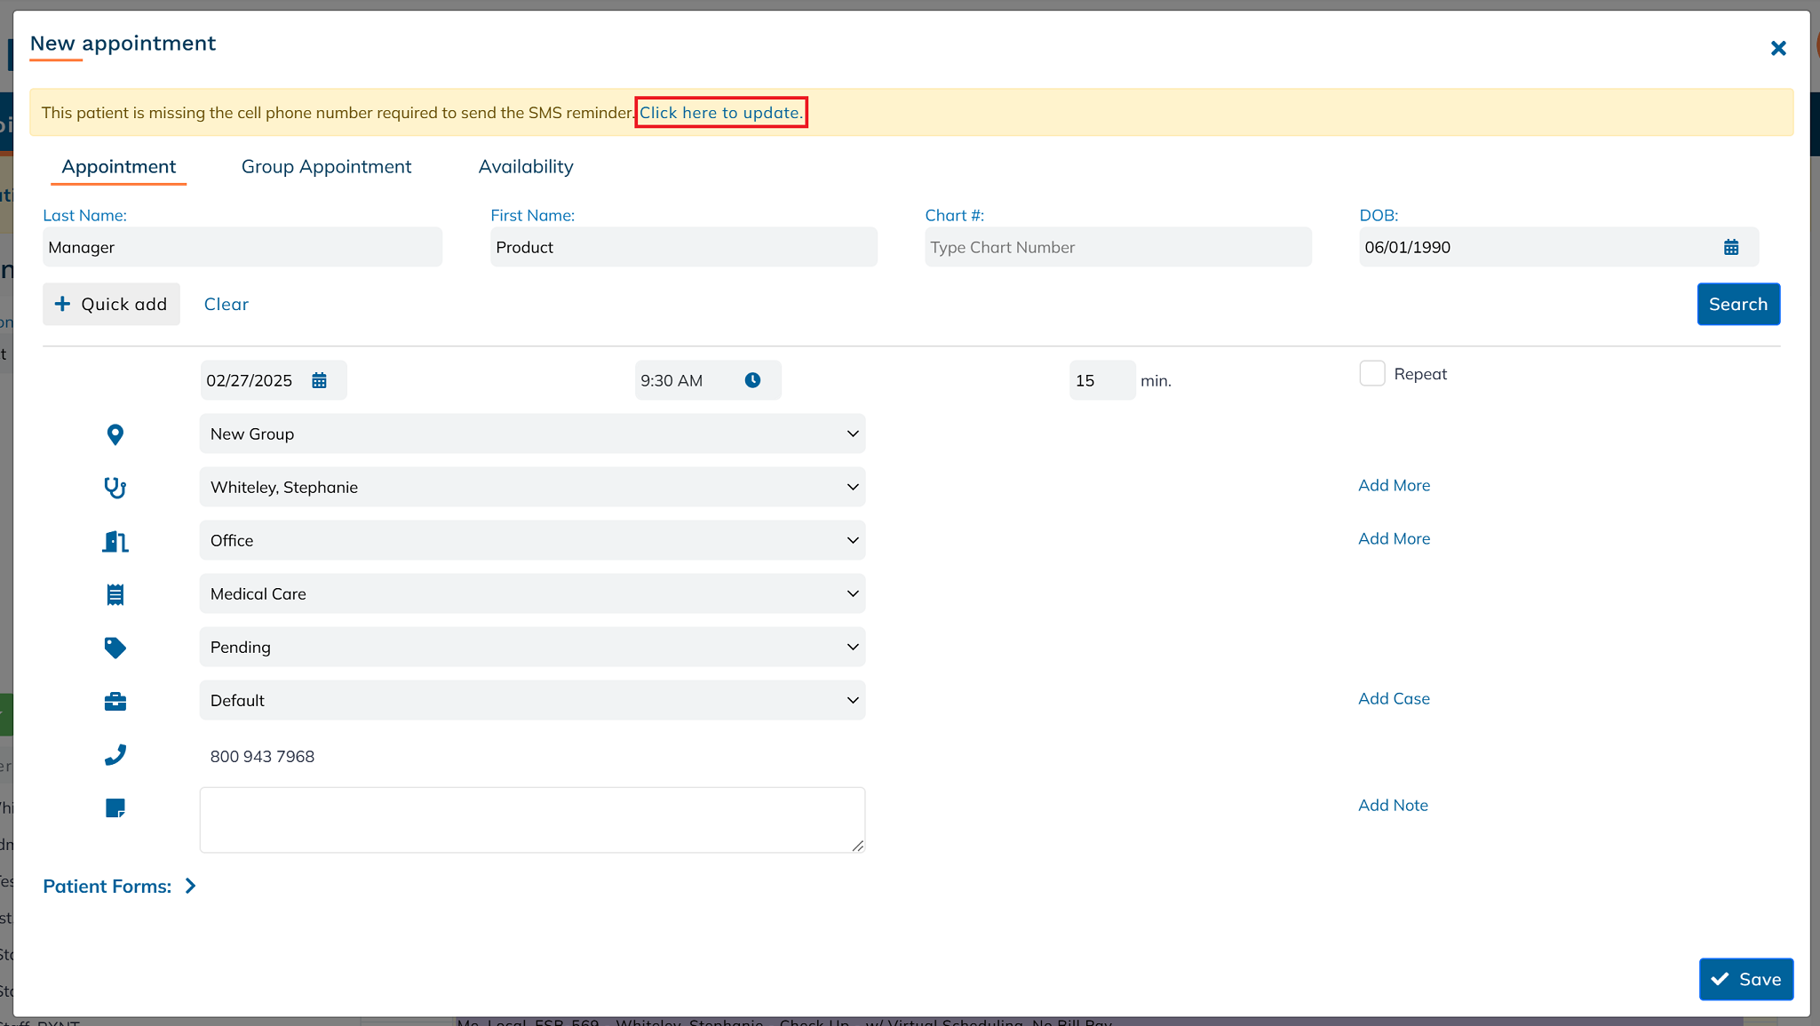The image size is (1820, 1026).
Task: Click the Last Name input field
Action: coord(242,247)
